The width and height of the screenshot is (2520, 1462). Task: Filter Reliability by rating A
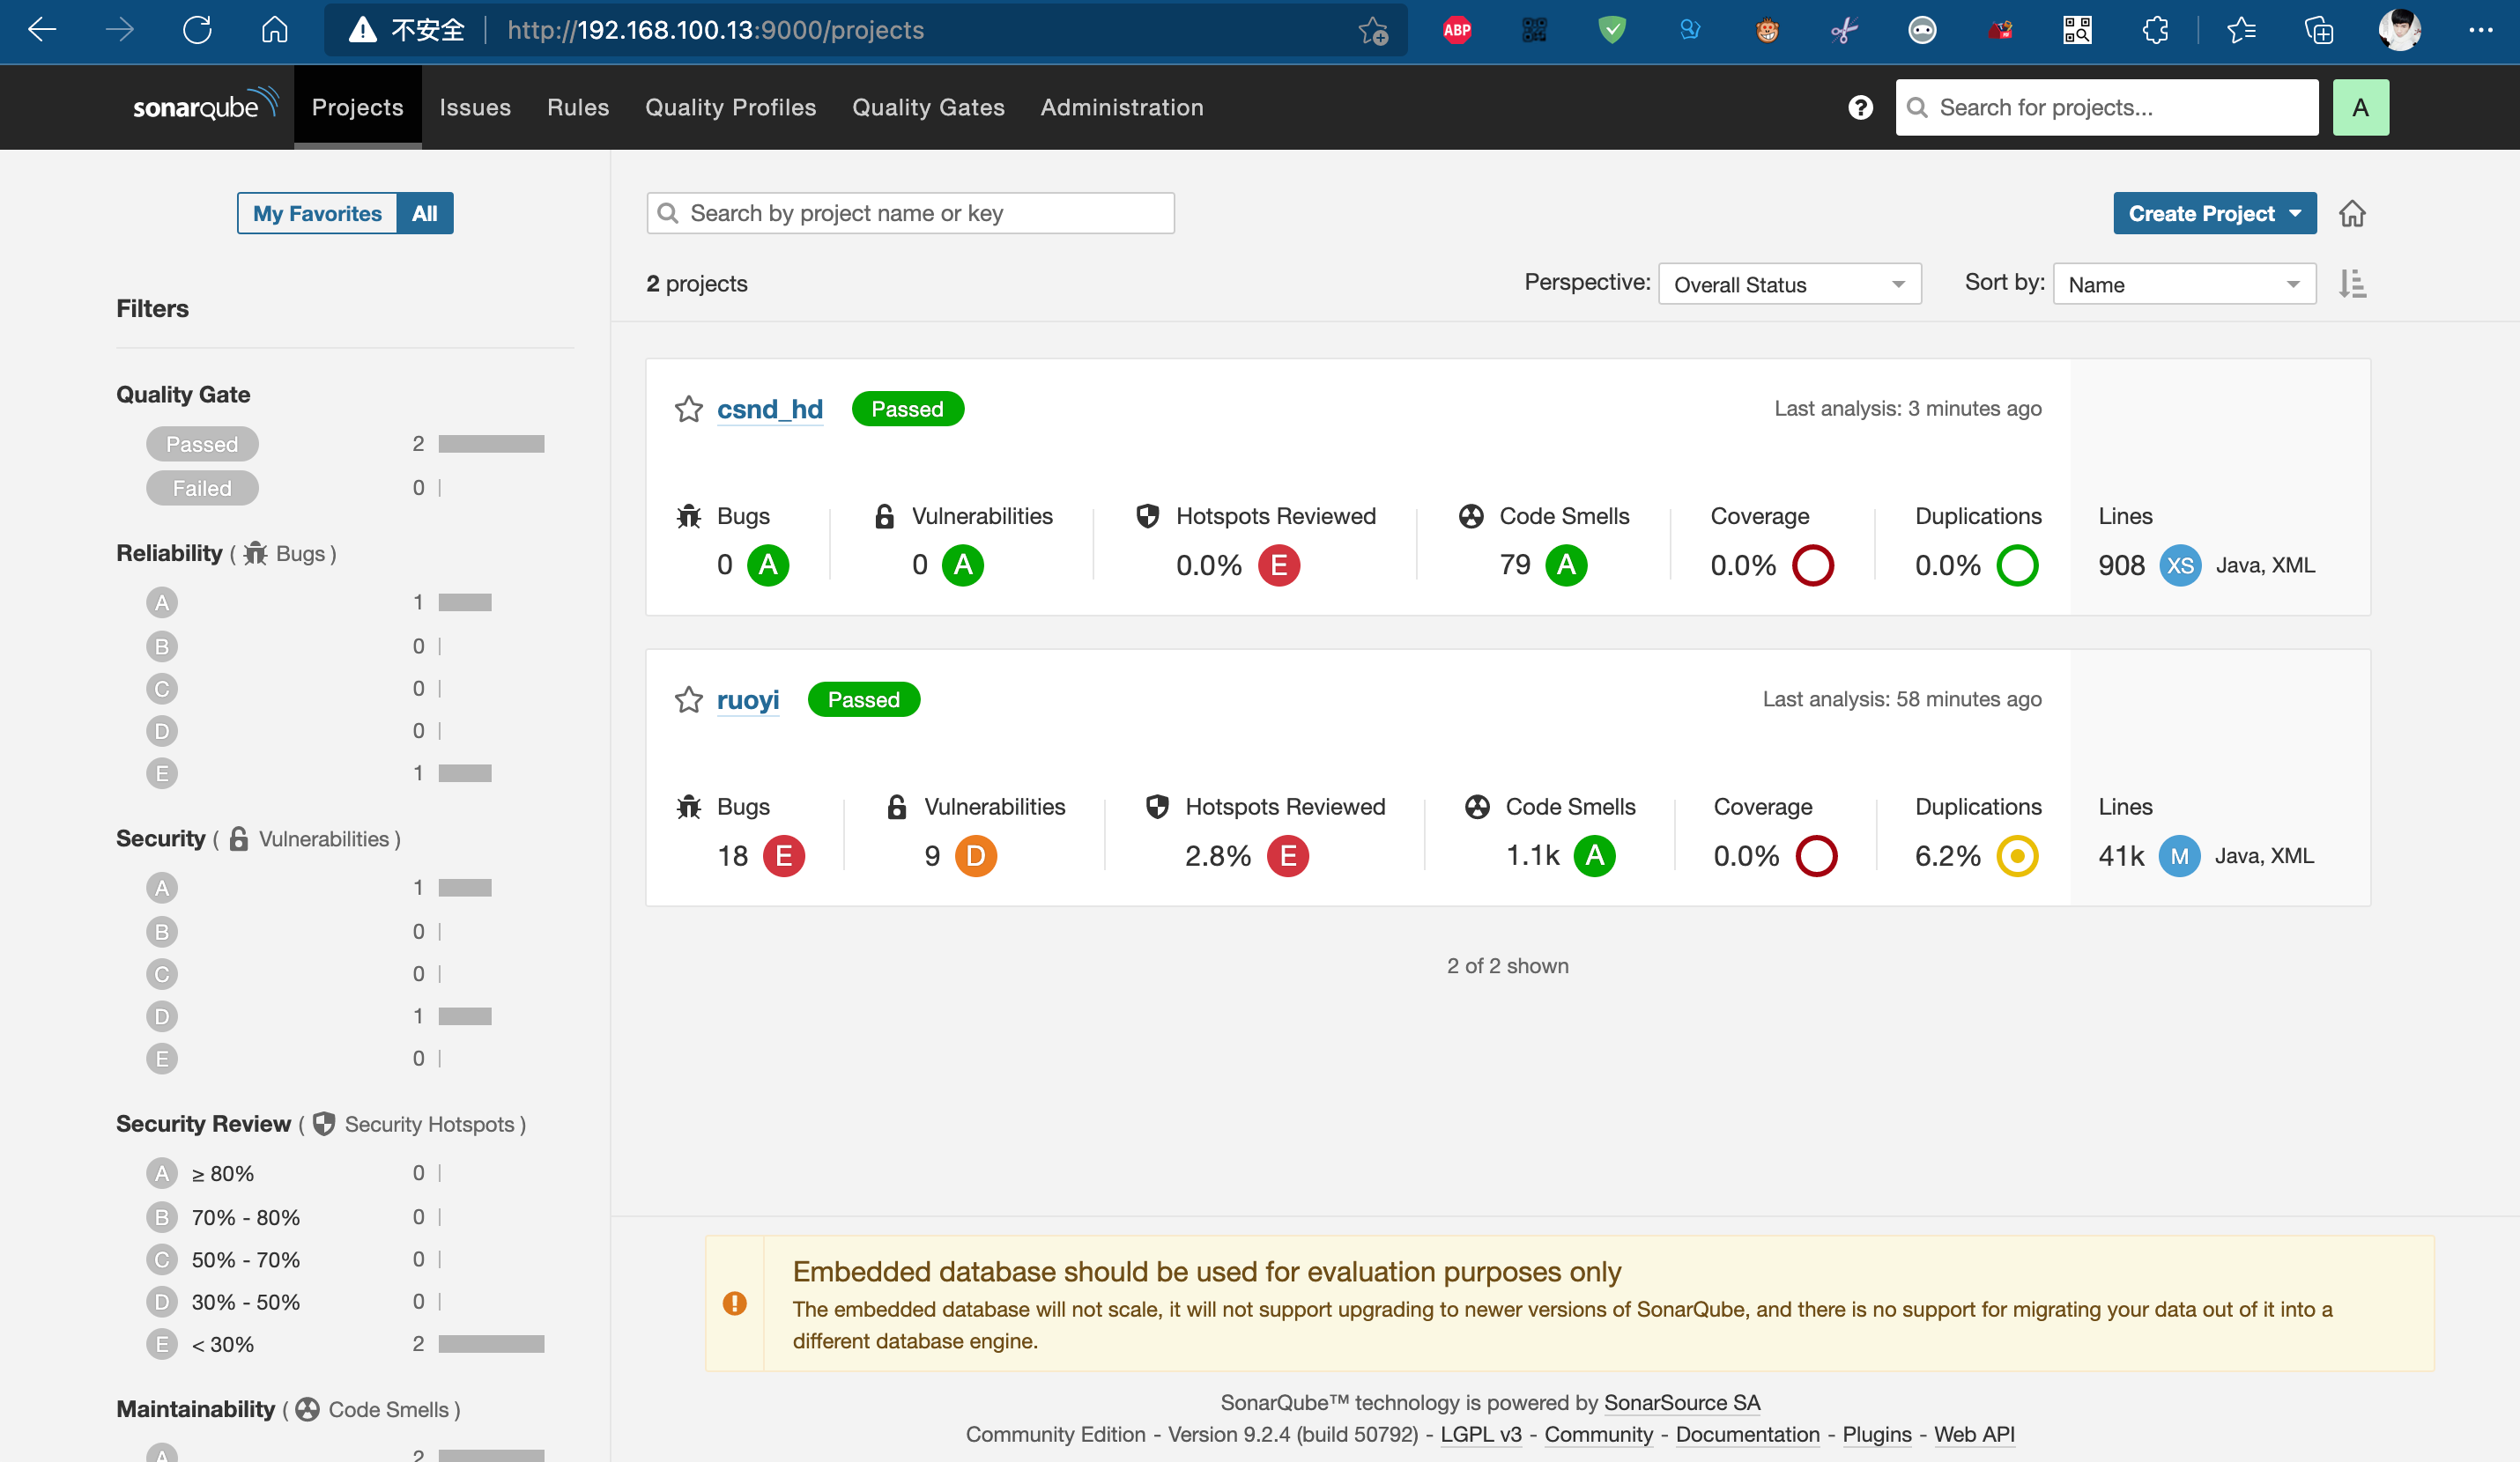[x=161, y=602]
